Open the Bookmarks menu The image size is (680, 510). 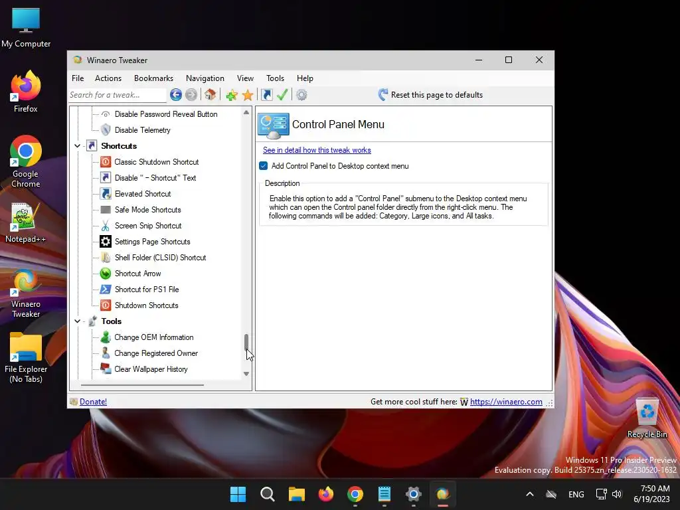tap(153, 78)
